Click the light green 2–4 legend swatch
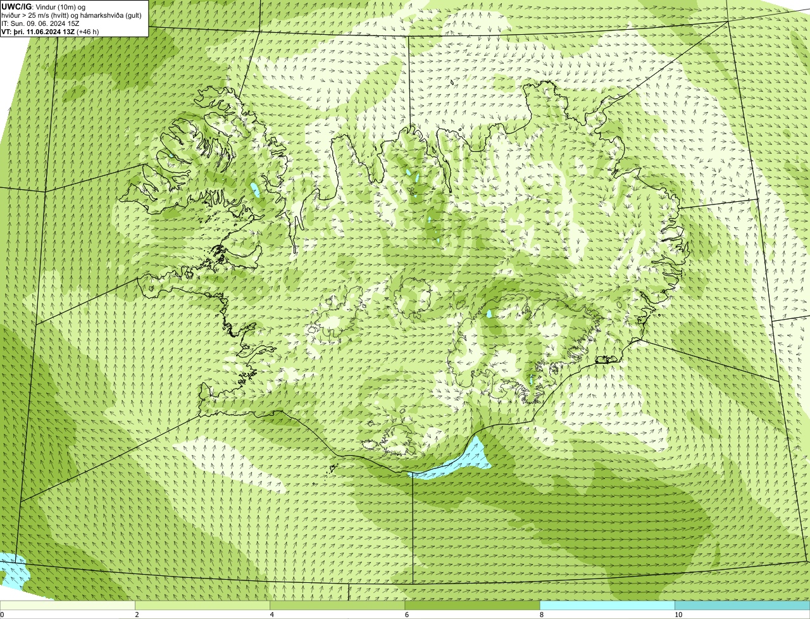 (202, 605)
